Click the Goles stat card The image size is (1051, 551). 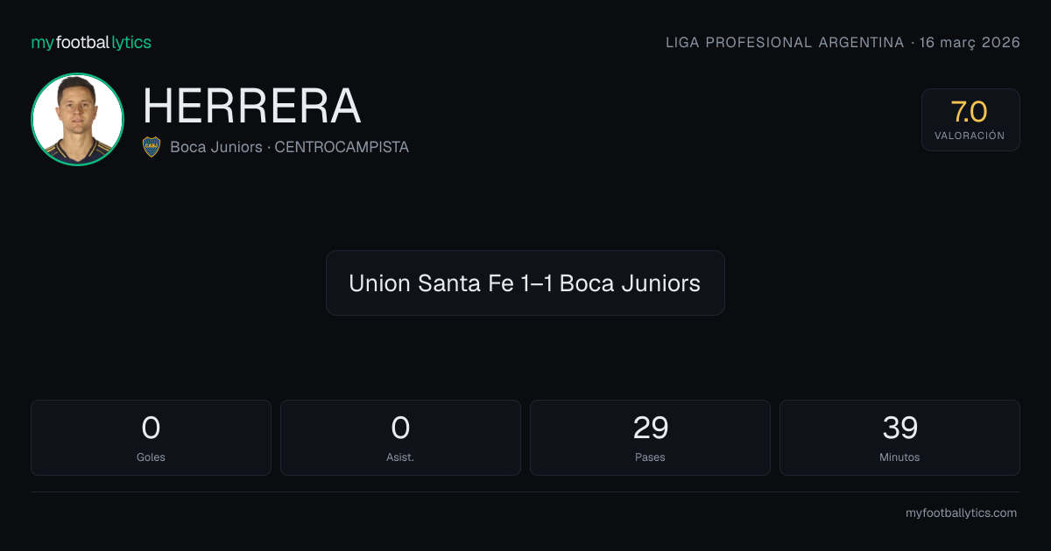point(151,438)
